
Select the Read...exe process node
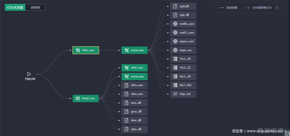(86, 98)
